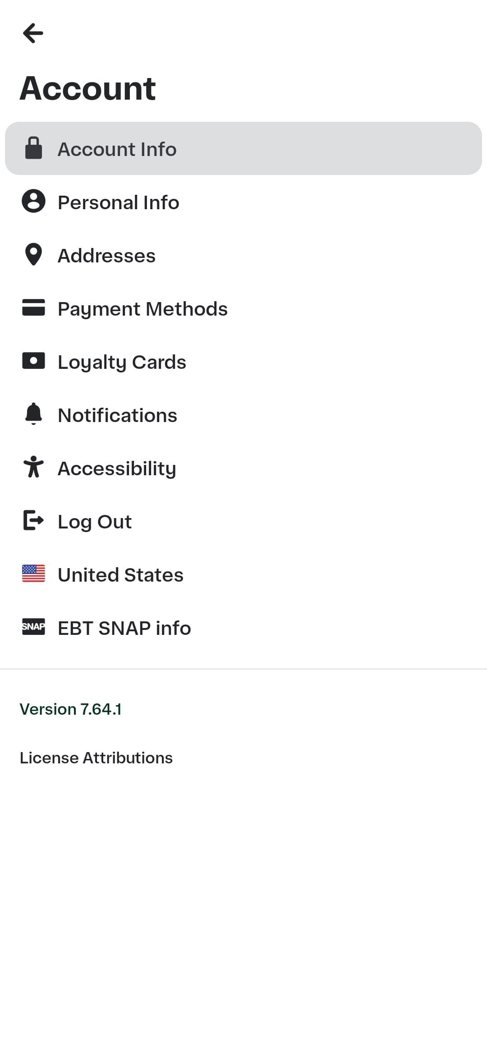Tap the SNAP badge icon
Viewport: 487px width, 1047px height.
coord(33,627)
